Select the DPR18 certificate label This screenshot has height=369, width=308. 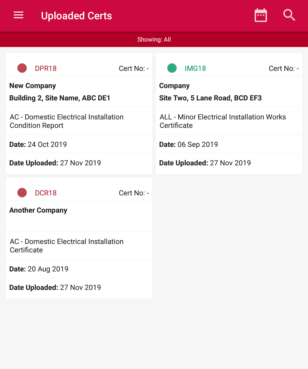(x=46, y=68)
